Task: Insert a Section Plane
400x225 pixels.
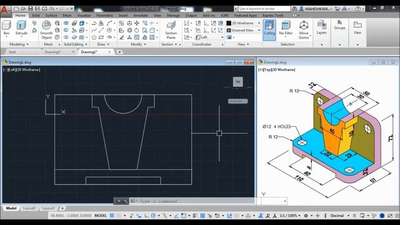Action: pos(171,30)
